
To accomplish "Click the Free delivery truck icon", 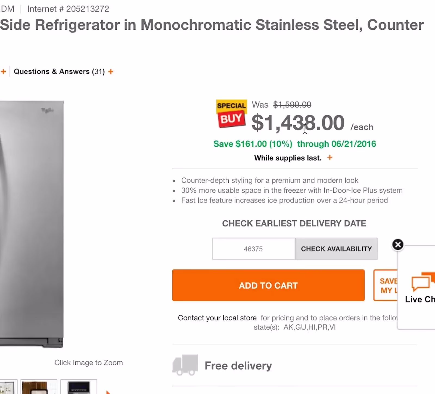I will pos(185,365).
